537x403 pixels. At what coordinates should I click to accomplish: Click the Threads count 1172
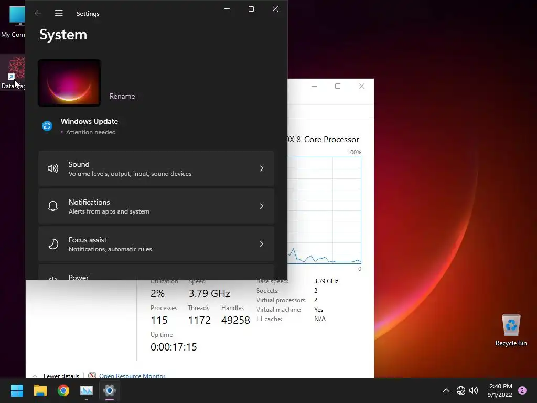[x=199, y=320]
